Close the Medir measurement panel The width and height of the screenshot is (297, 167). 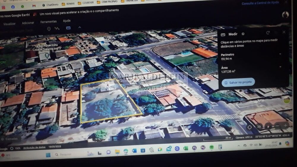284,32
